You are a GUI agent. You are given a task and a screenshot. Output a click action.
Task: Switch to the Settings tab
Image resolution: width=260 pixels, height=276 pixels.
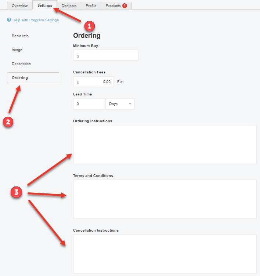pos(44,6)
